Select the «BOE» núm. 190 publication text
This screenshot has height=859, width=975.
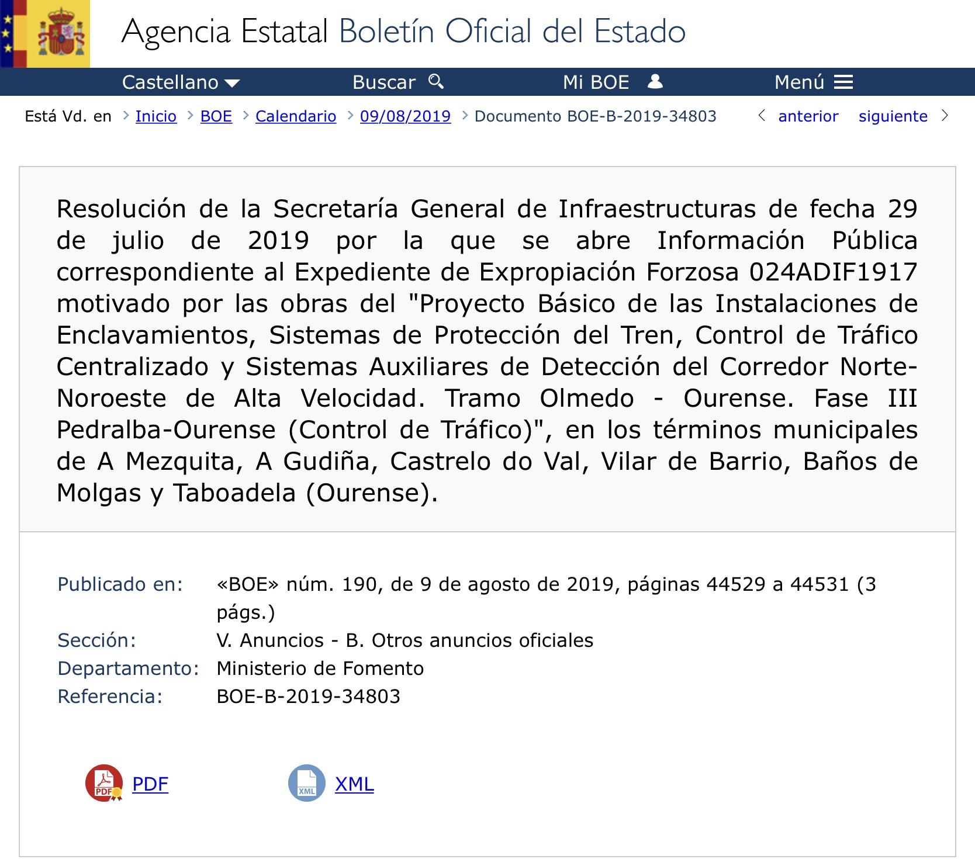(546, 598)
